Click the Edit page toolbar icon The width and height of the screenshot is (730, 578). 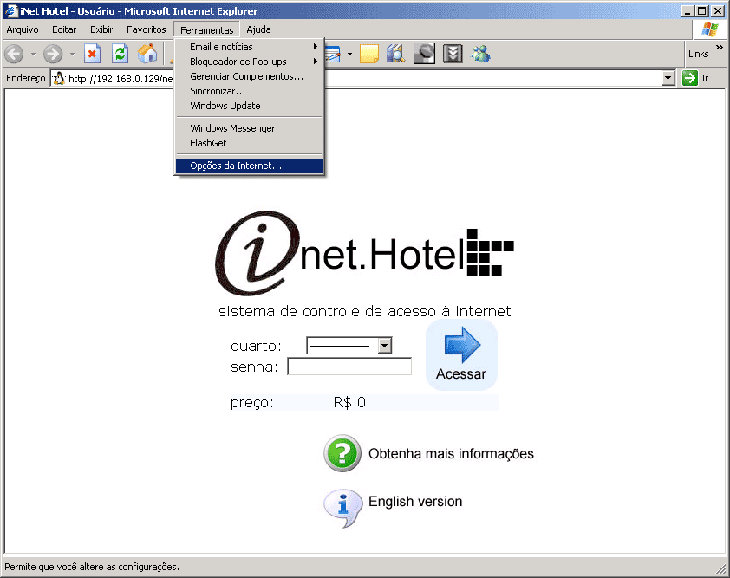click(x=333, y=54)
